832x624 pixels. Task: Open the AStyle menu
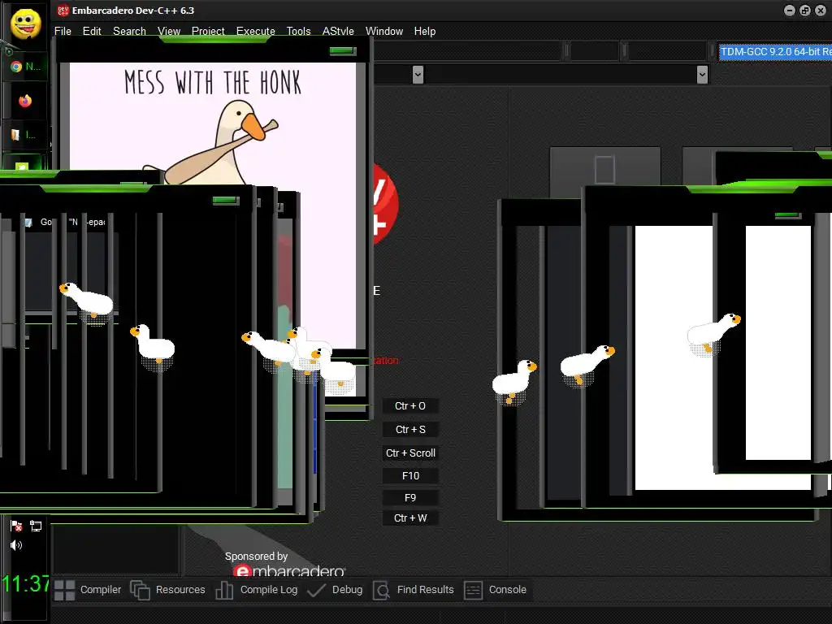tap(338, 32)
